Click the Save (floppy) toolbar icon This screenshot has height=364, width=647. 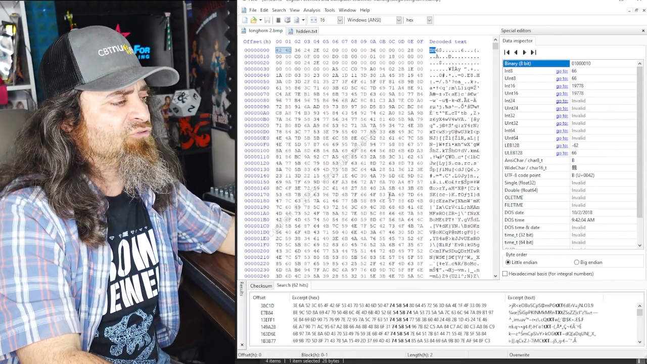(267, 20)
